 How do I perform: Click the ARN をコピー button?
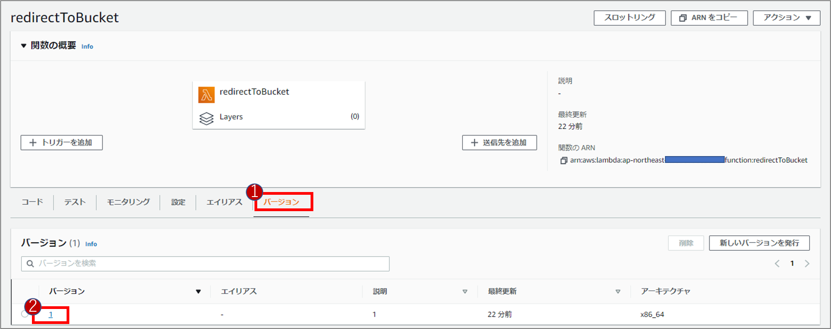pyautogui.click(x=709, y=18)
